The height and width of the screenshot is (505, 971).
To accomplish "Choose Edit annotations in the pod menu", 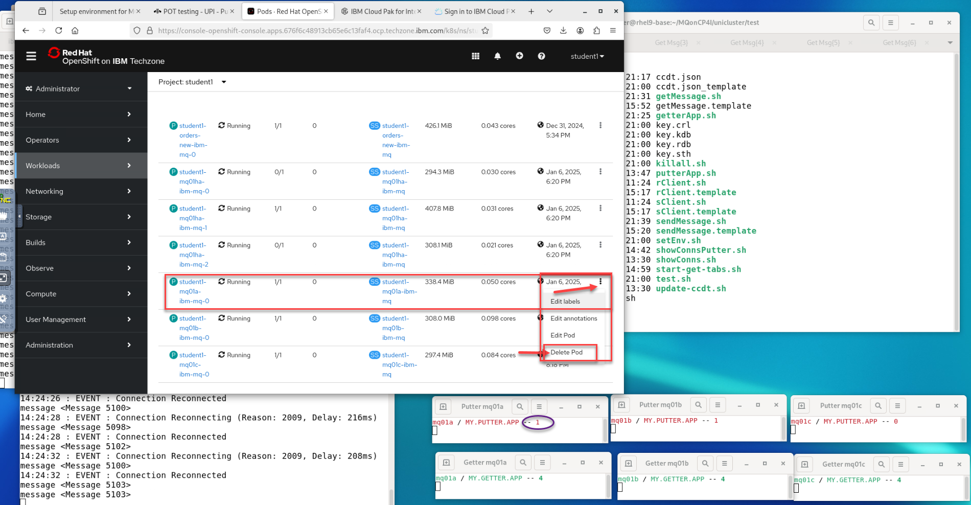I will pyautogui.click(x=573, y=318).
